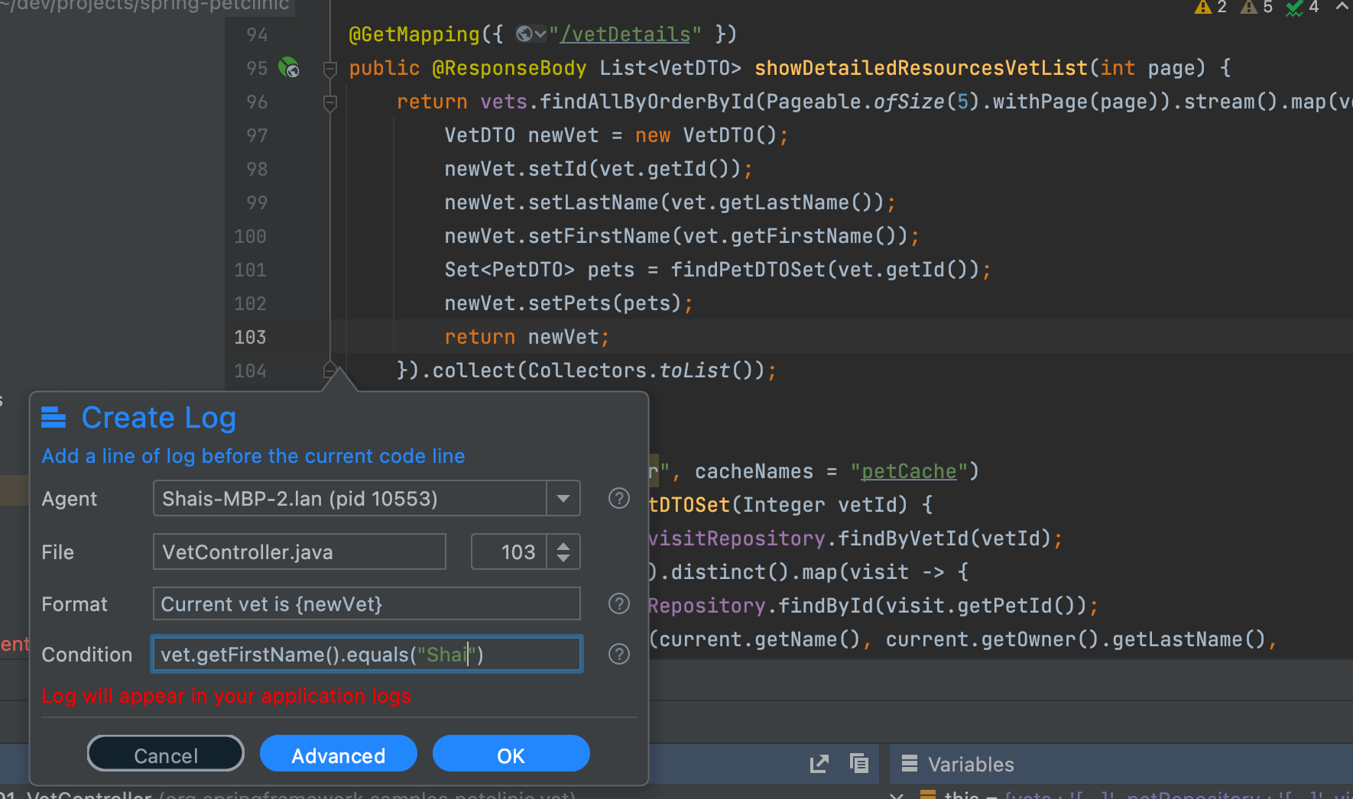Open help for the Condition field
The width and height of the screenshot is (1353, 799).
click(618, 655)
